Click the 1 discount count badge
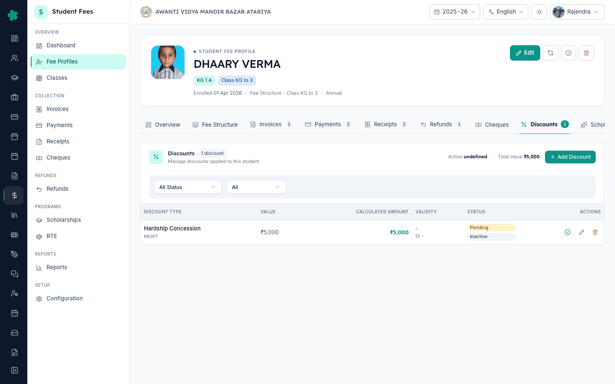615x384 pixels. pyautogui.click(x=212, y=153)
